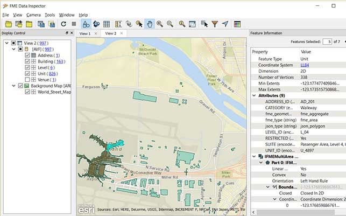The width and height of the screenshot is (346, 216).
Task: Select the CATEGORY Walkway attribute row
Action: [298, 108]
